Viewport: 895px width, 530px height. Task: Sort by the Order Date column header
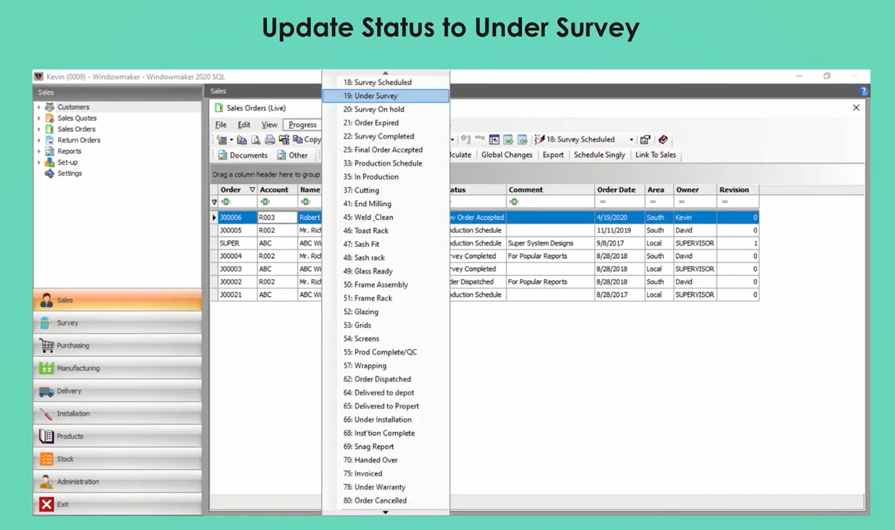[x=616, y=190]
